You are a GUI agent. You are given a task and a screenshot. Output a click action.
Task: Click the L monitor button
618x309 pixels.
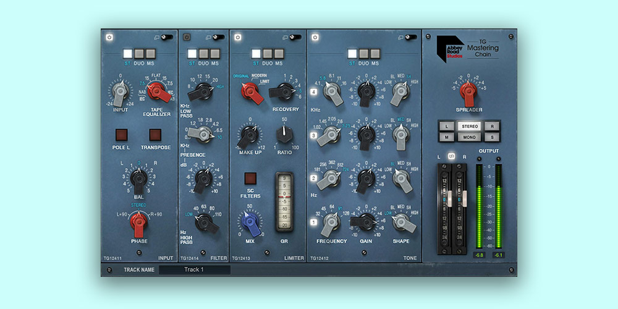click(447, 126)
